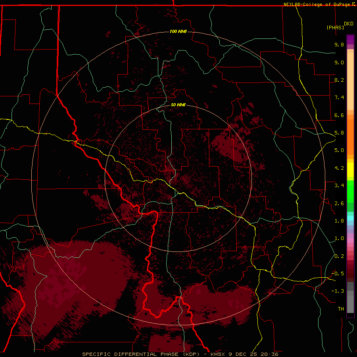Viewport: 357px width, 357px height.
Task: Click the TH threshold label
Action: (x=341, y=309)
